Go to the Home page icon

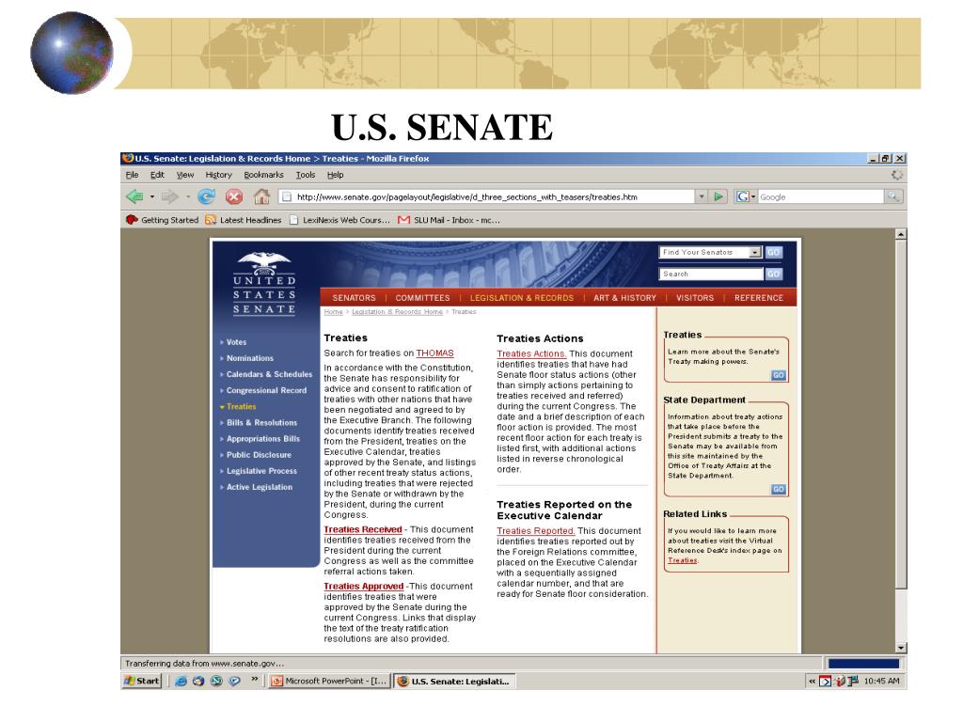click(x=262, y=196)
